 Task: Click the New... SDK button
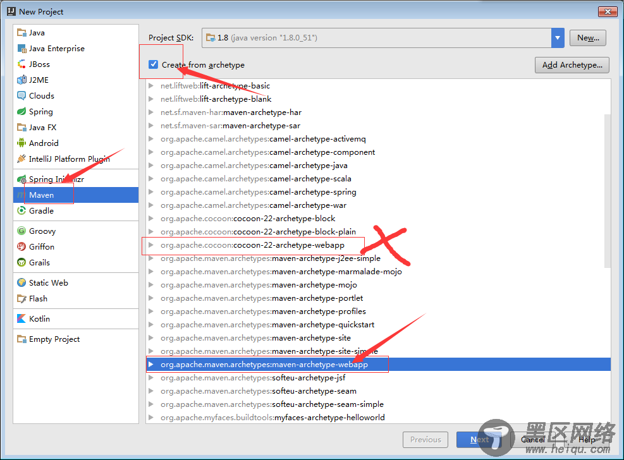[x=588, y=38]
